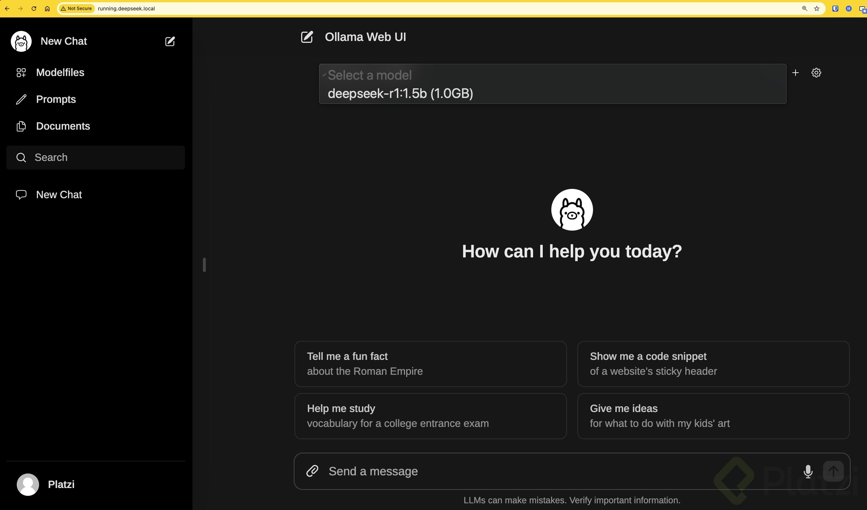
Task: Select Show me a code snippet suggestion
Action: click(x=713, y=364)
